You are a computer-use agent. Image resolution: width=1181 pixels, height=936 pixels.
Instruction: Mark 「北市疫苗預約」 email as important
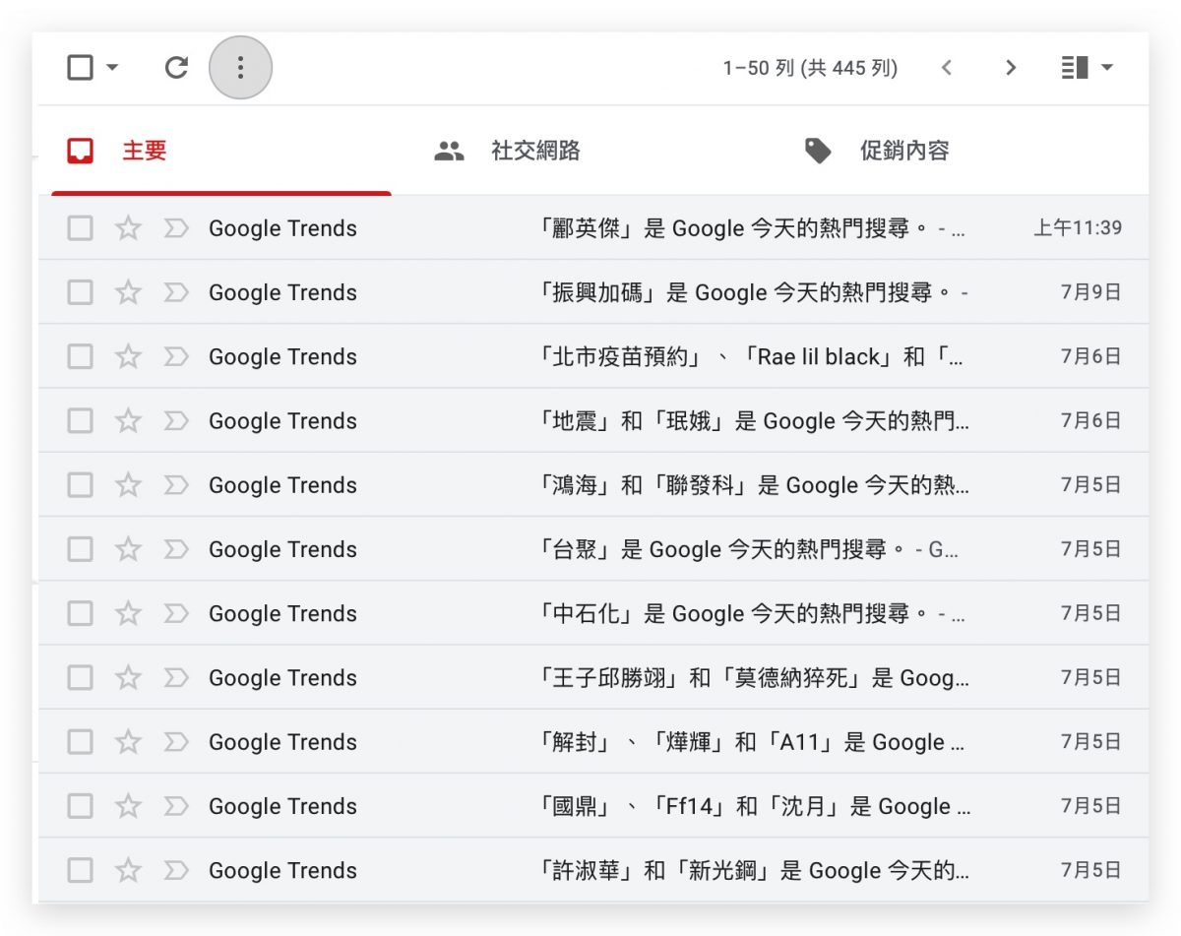tap(175, 356)
